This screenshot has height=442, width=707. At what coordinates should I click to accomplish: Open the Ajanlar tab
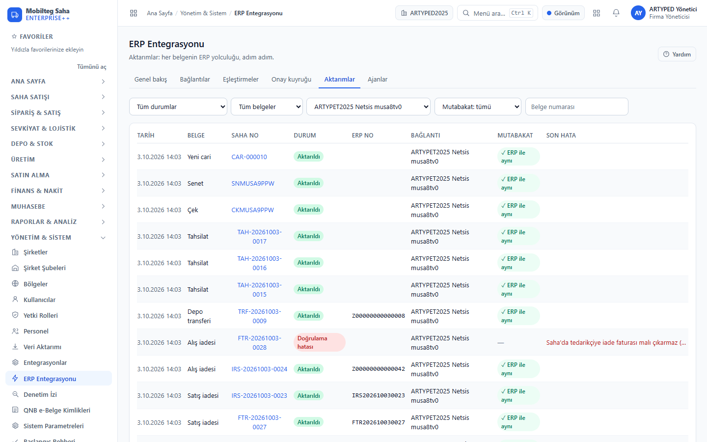(x=378, y=80)
